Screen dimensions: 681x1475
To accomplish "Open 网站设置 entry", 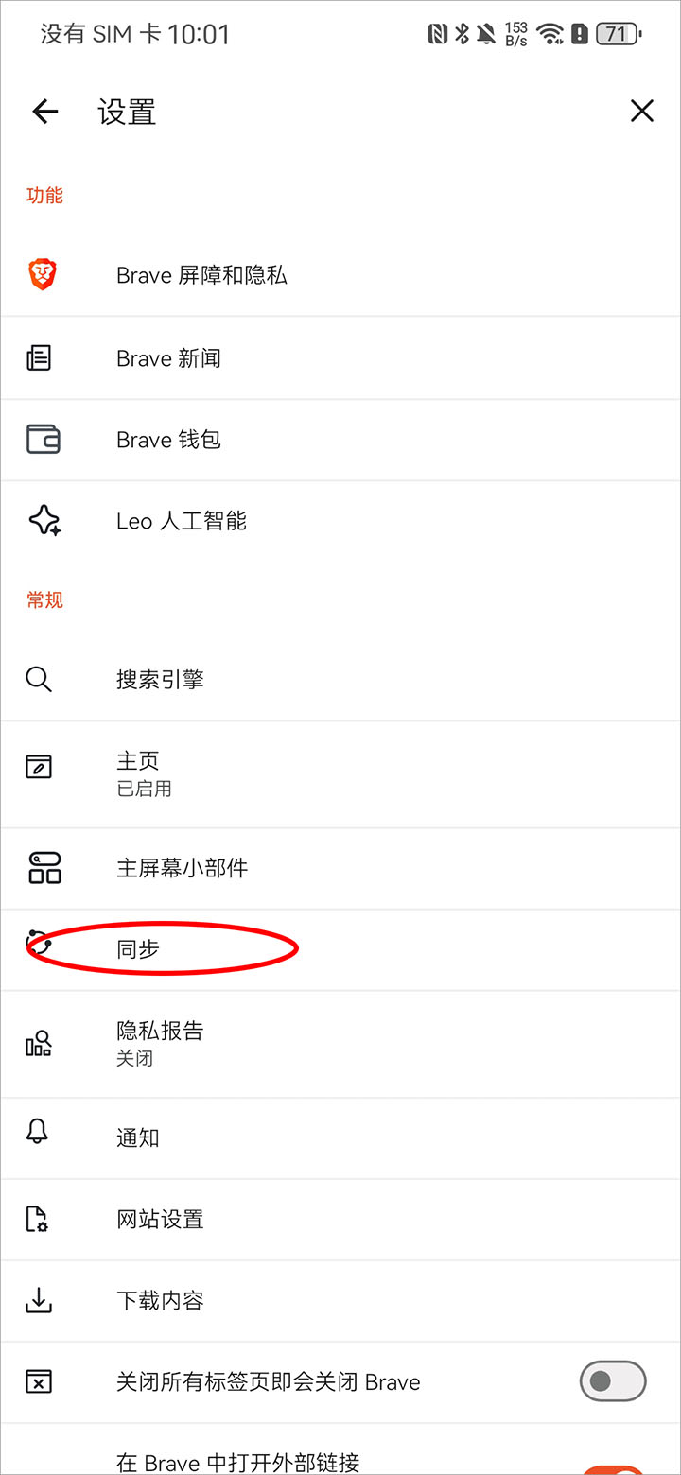I will click(x=160, y=1219).
